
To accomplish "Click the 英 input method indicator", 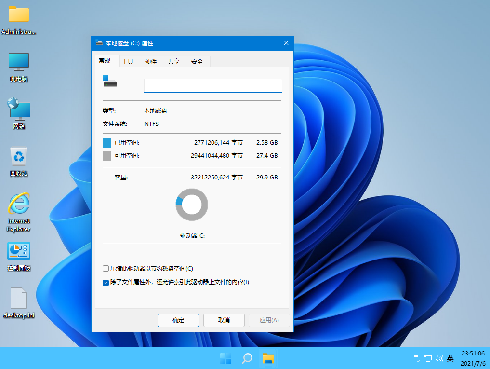I will click(450, 358).
